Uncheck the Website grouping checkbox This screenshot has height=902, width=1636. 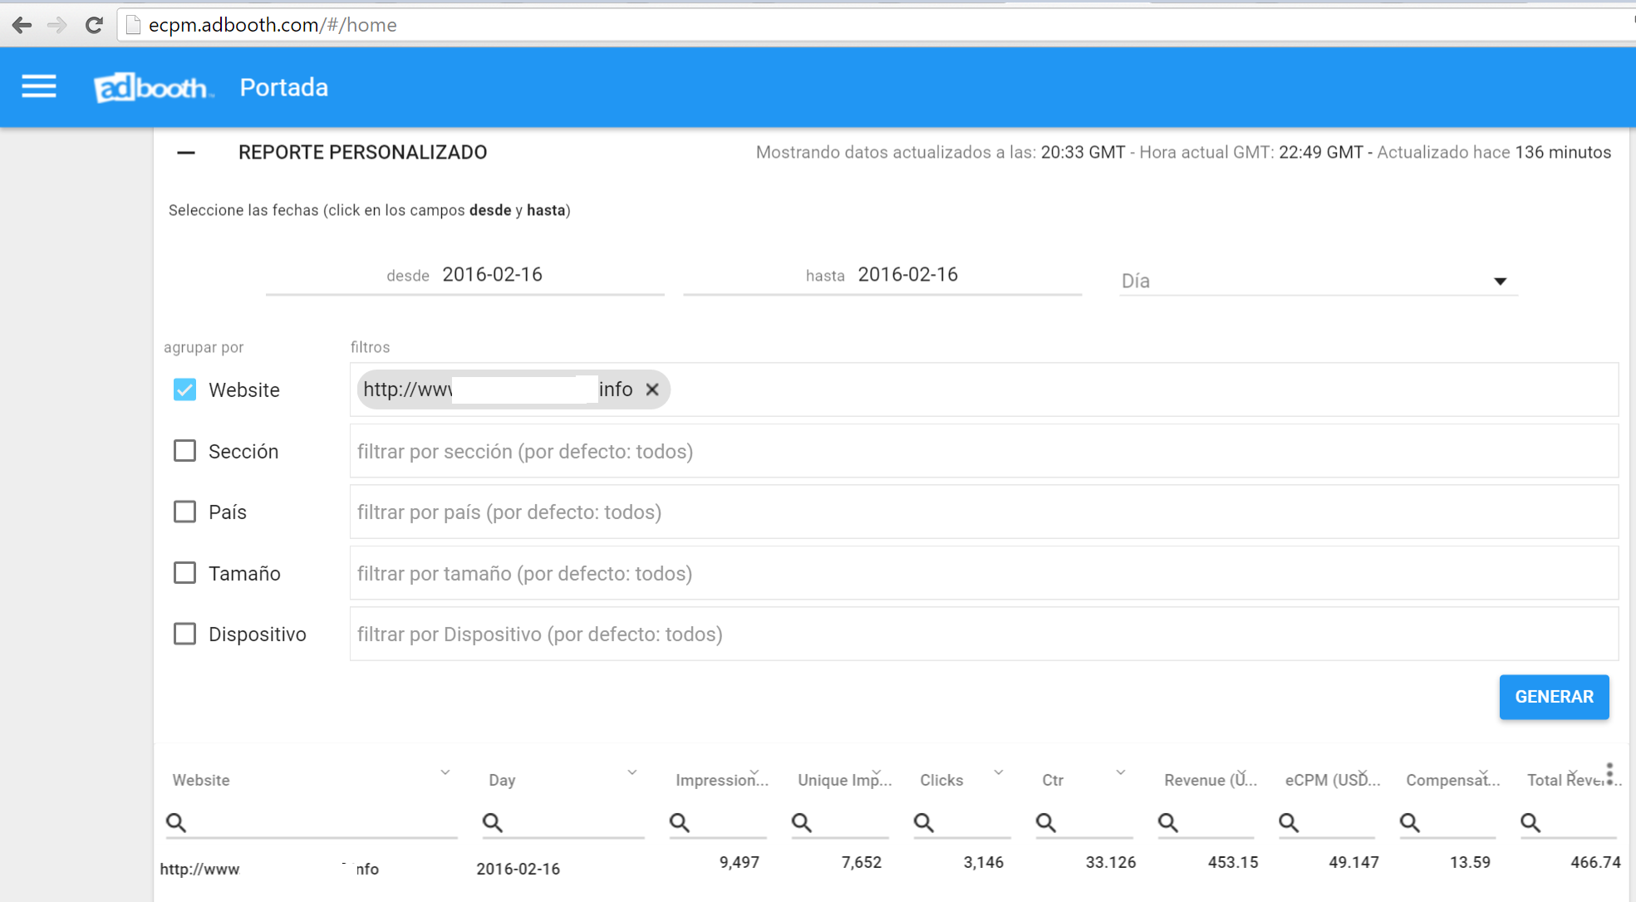coord(184,390)
